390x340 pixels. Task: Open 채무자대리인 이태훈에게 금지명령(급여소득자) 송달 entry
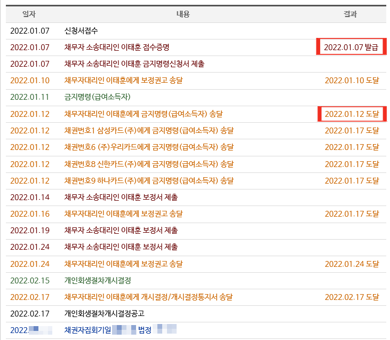[x=144, y=114]
